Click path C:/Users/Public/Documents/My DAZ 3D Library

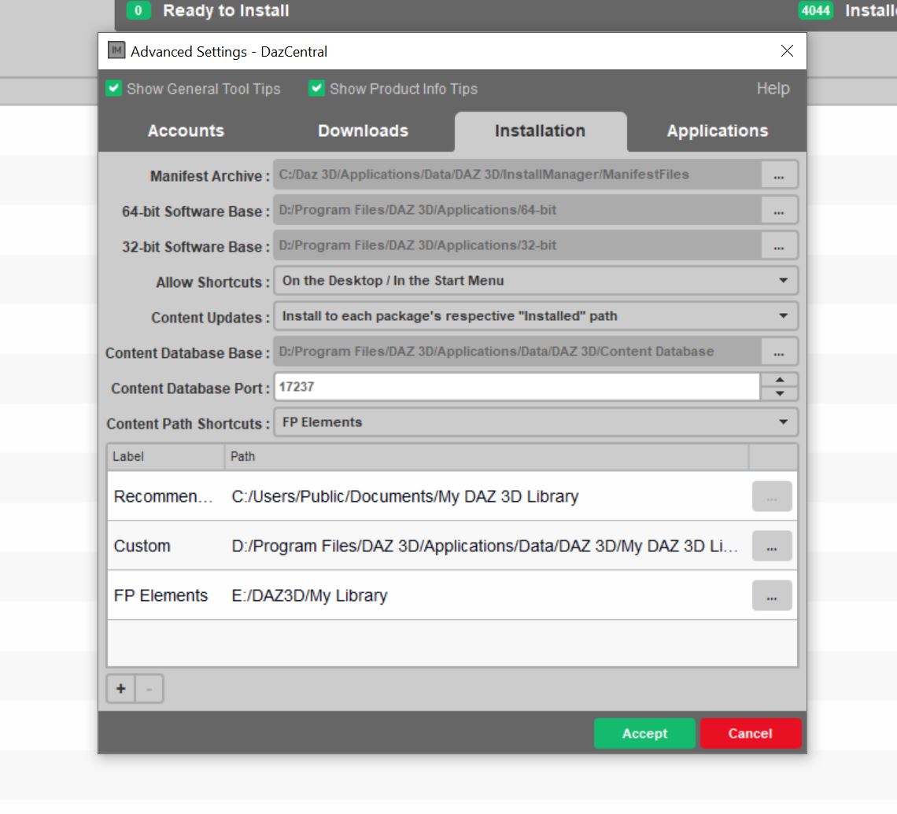pyautogui.click(x=405, y=496)
